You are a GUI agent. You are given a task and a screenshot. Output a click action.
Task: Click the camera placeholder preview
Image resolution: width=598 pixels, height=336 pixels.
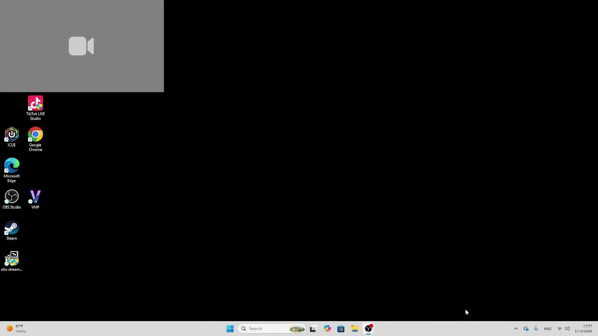(82, 46)
